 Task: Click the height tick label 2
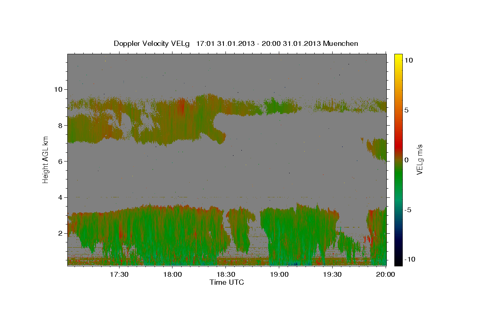coord(61,233)
